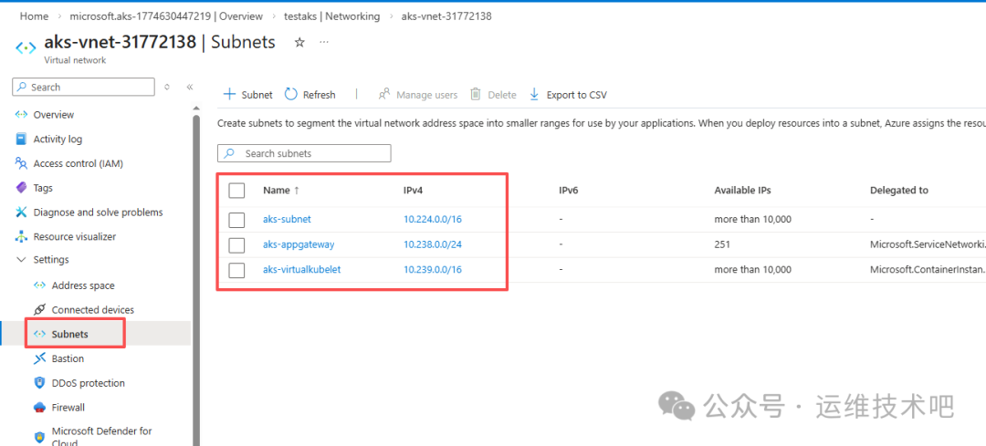Open Diagnose and solve problems item
The image size is (986, 446).
pyautogui.click(x=98, y=213)
